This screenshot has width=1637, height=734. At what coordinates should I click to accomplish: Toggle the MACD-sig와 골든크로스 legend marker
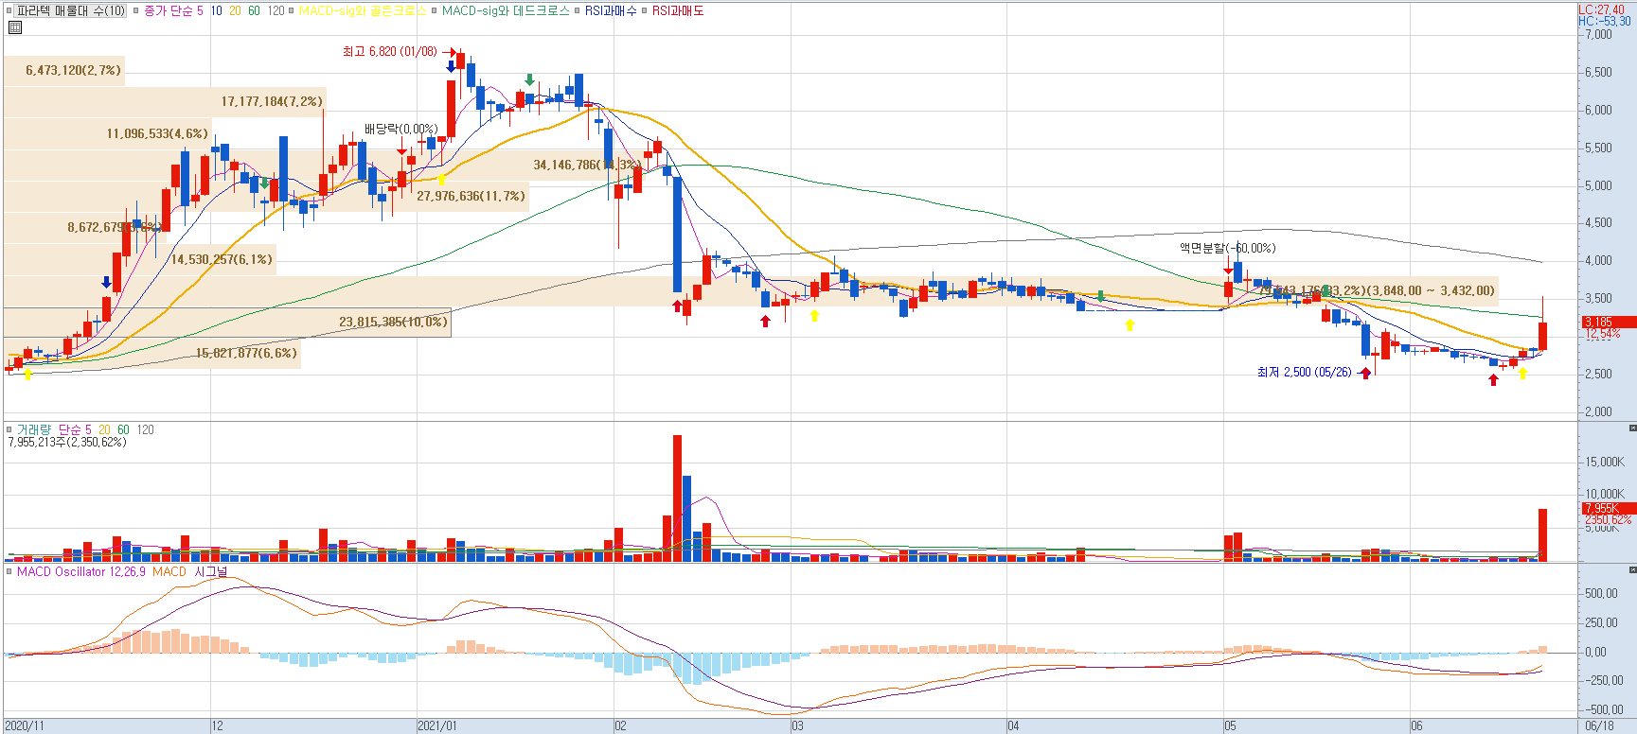291,10
